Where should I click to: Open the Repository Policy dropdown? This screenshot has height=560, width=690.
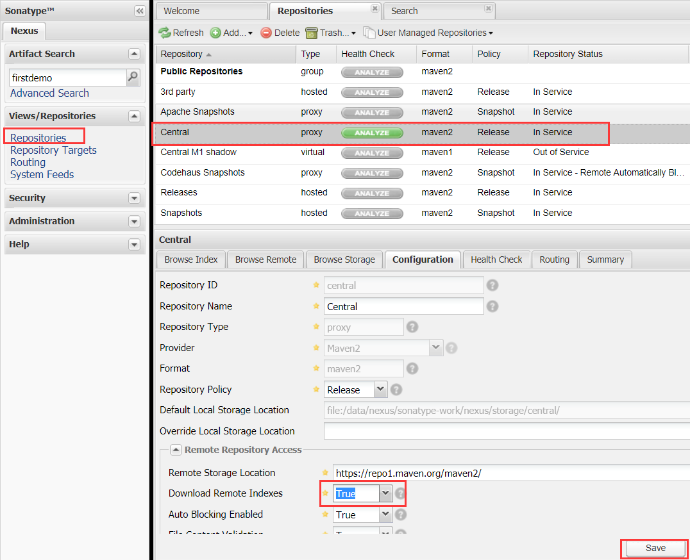click(381, 390)
